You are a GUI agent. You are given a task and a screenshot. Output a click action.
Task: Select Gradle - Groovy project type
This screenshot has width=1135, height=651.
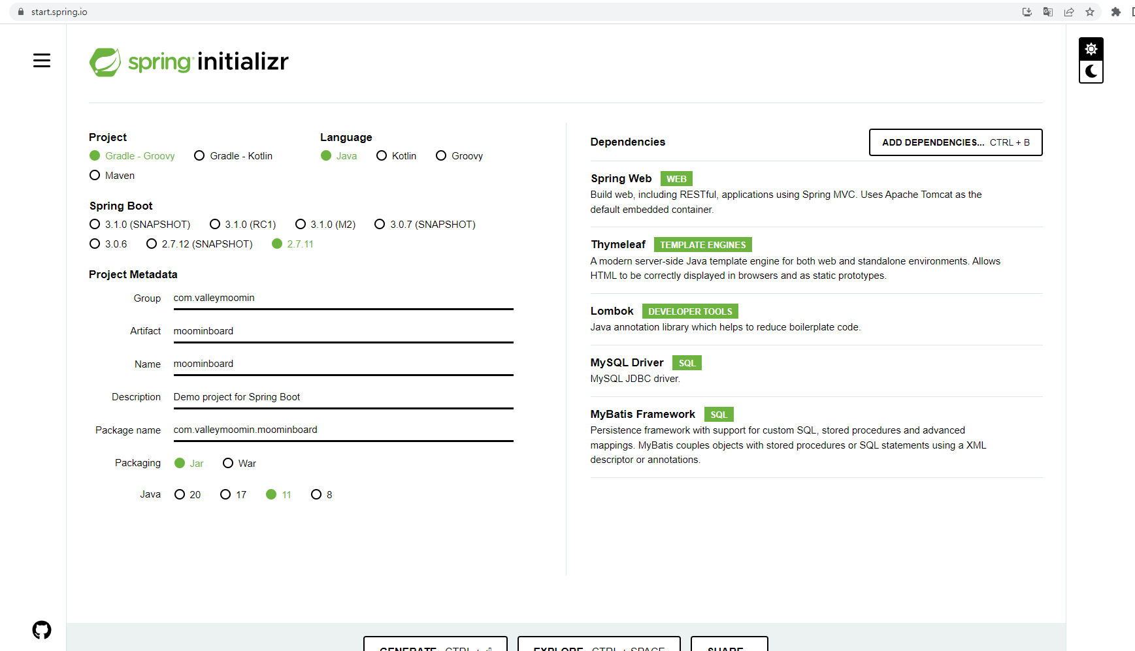tap(132, 155)
